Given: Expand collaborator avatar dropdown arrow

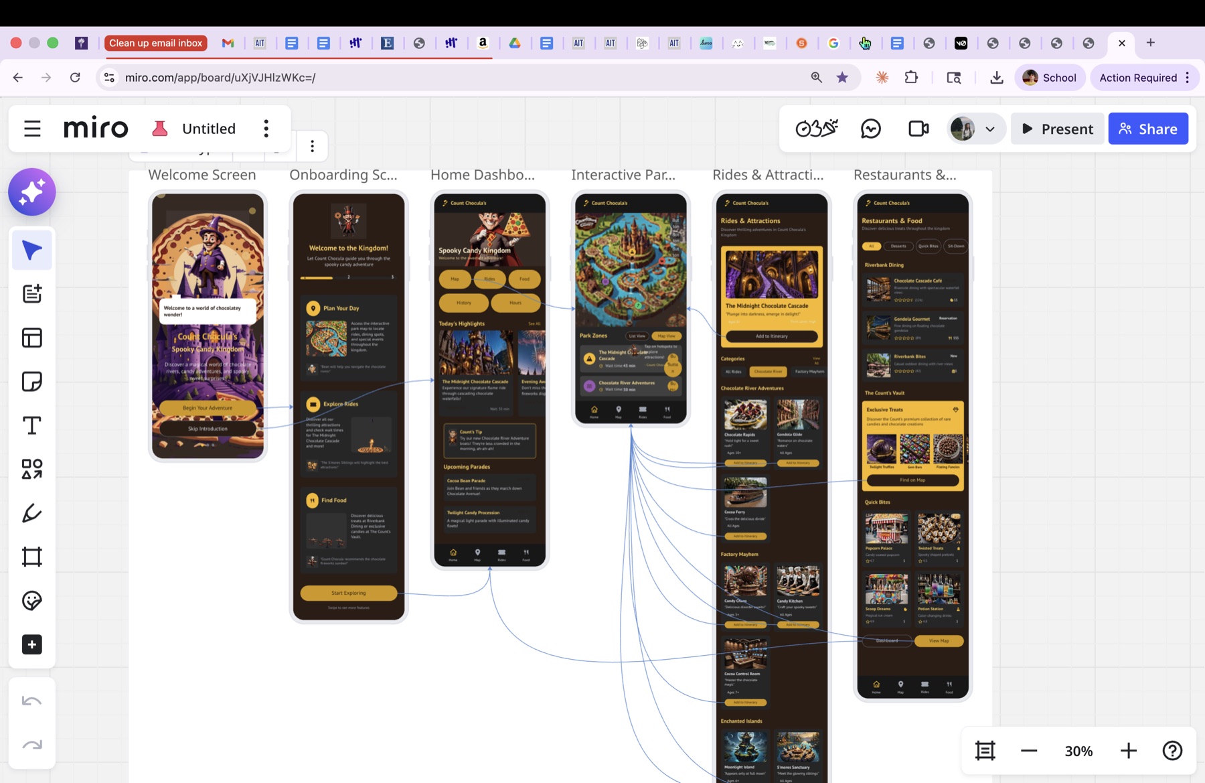Looking at the screenshot, I should click(x=990, y=129).
